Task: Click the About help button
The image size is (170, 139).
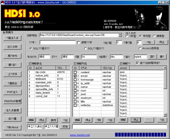Action: (12, 127)
